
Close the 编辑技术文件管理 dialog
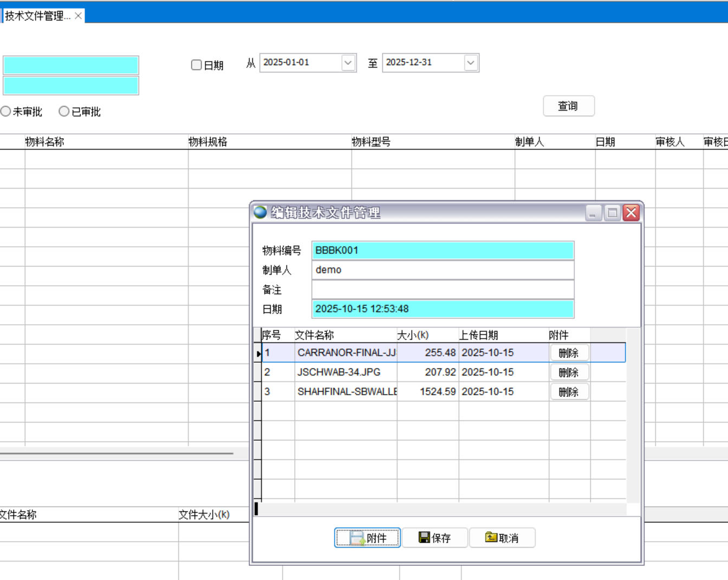(x=631, y=213)
